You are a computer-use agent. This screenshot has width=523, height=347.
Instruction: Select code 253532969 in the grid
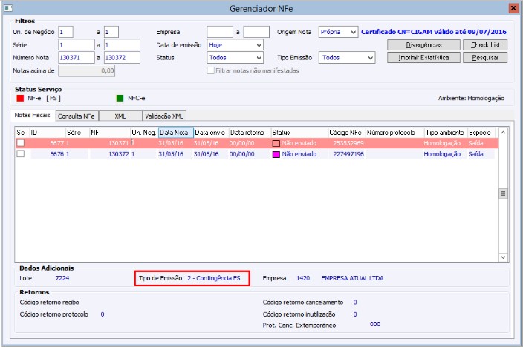[348, 143]
